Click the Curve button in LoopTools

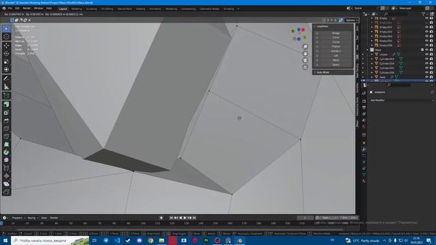[336, 42]
